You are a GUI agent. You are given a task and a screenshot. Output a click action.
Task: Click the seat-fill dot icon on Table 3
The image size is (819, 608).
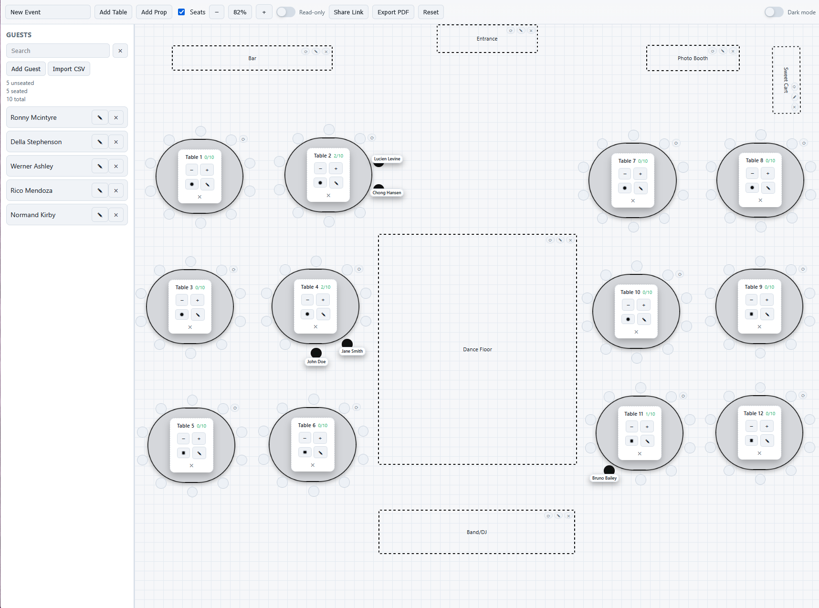coord(181,314)
